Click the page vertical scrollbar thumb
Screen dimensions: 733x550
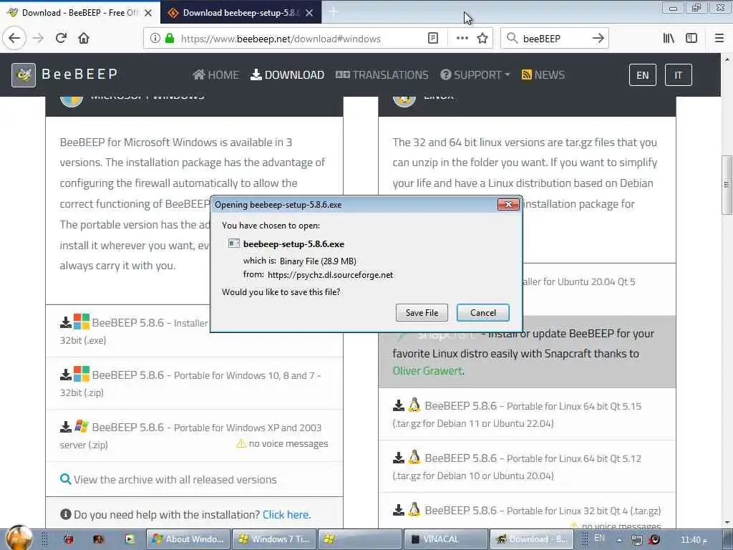click(727, 184)
